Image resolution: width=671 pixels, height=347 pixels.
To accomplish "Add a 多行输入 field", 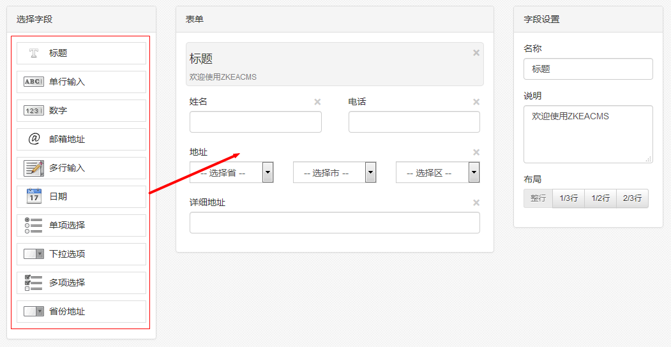I will [81, 168].
